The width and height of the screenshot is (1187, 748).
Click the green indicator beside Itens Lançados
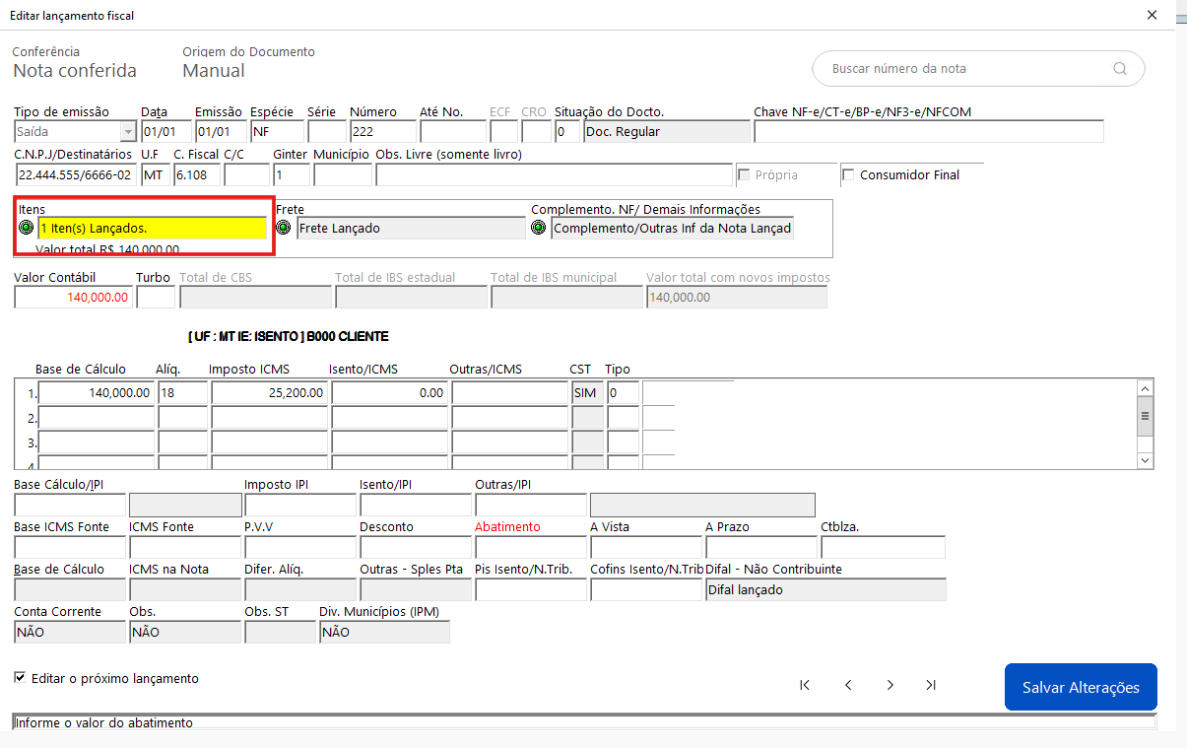(x=27, y=228)
